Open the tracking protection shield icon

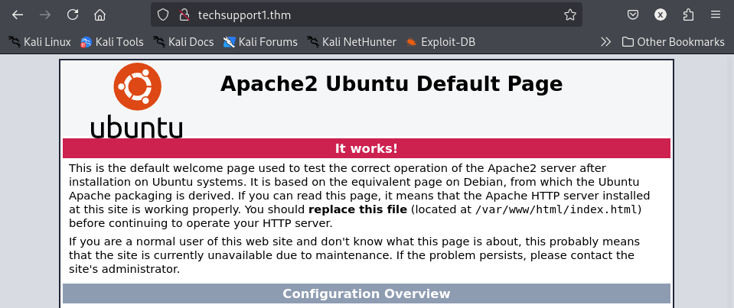pos(162,15)
